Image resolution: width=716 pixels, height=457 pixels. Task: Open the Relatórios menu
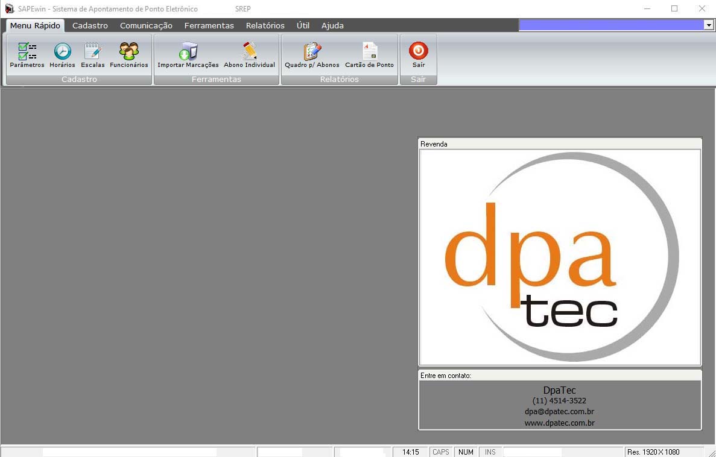(265, 25)
